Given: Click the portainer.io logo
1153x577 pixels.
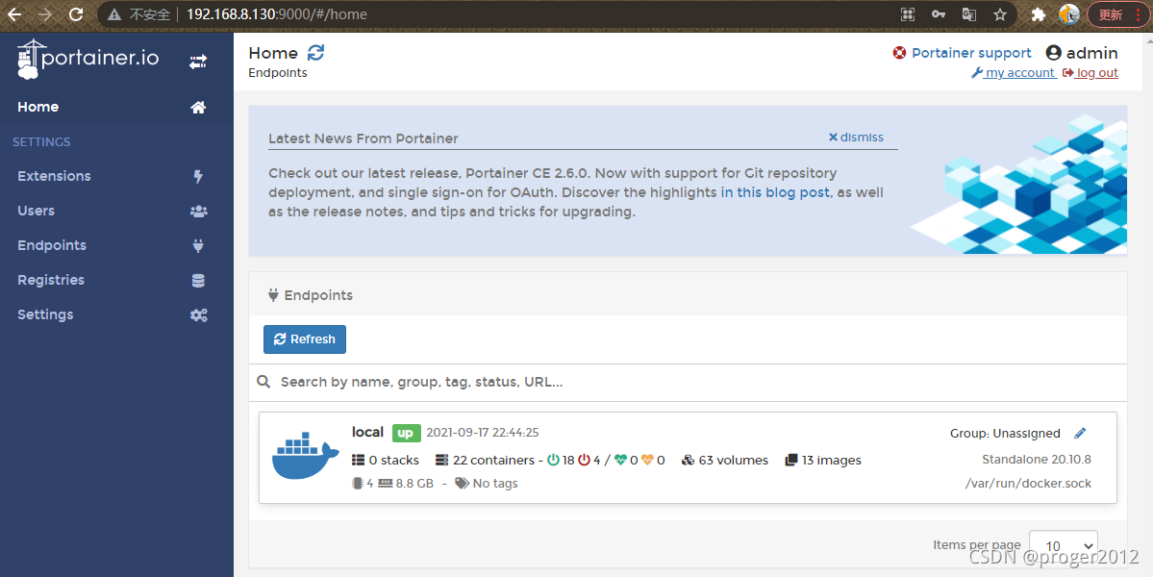Looking at the screenshot, I should click(88, 59).
